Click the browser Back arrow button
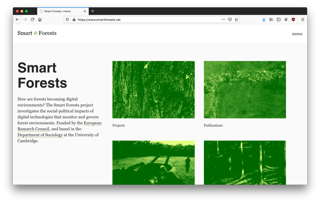The width and height of the screenshot is (320, 203). (x=17, y=20)
